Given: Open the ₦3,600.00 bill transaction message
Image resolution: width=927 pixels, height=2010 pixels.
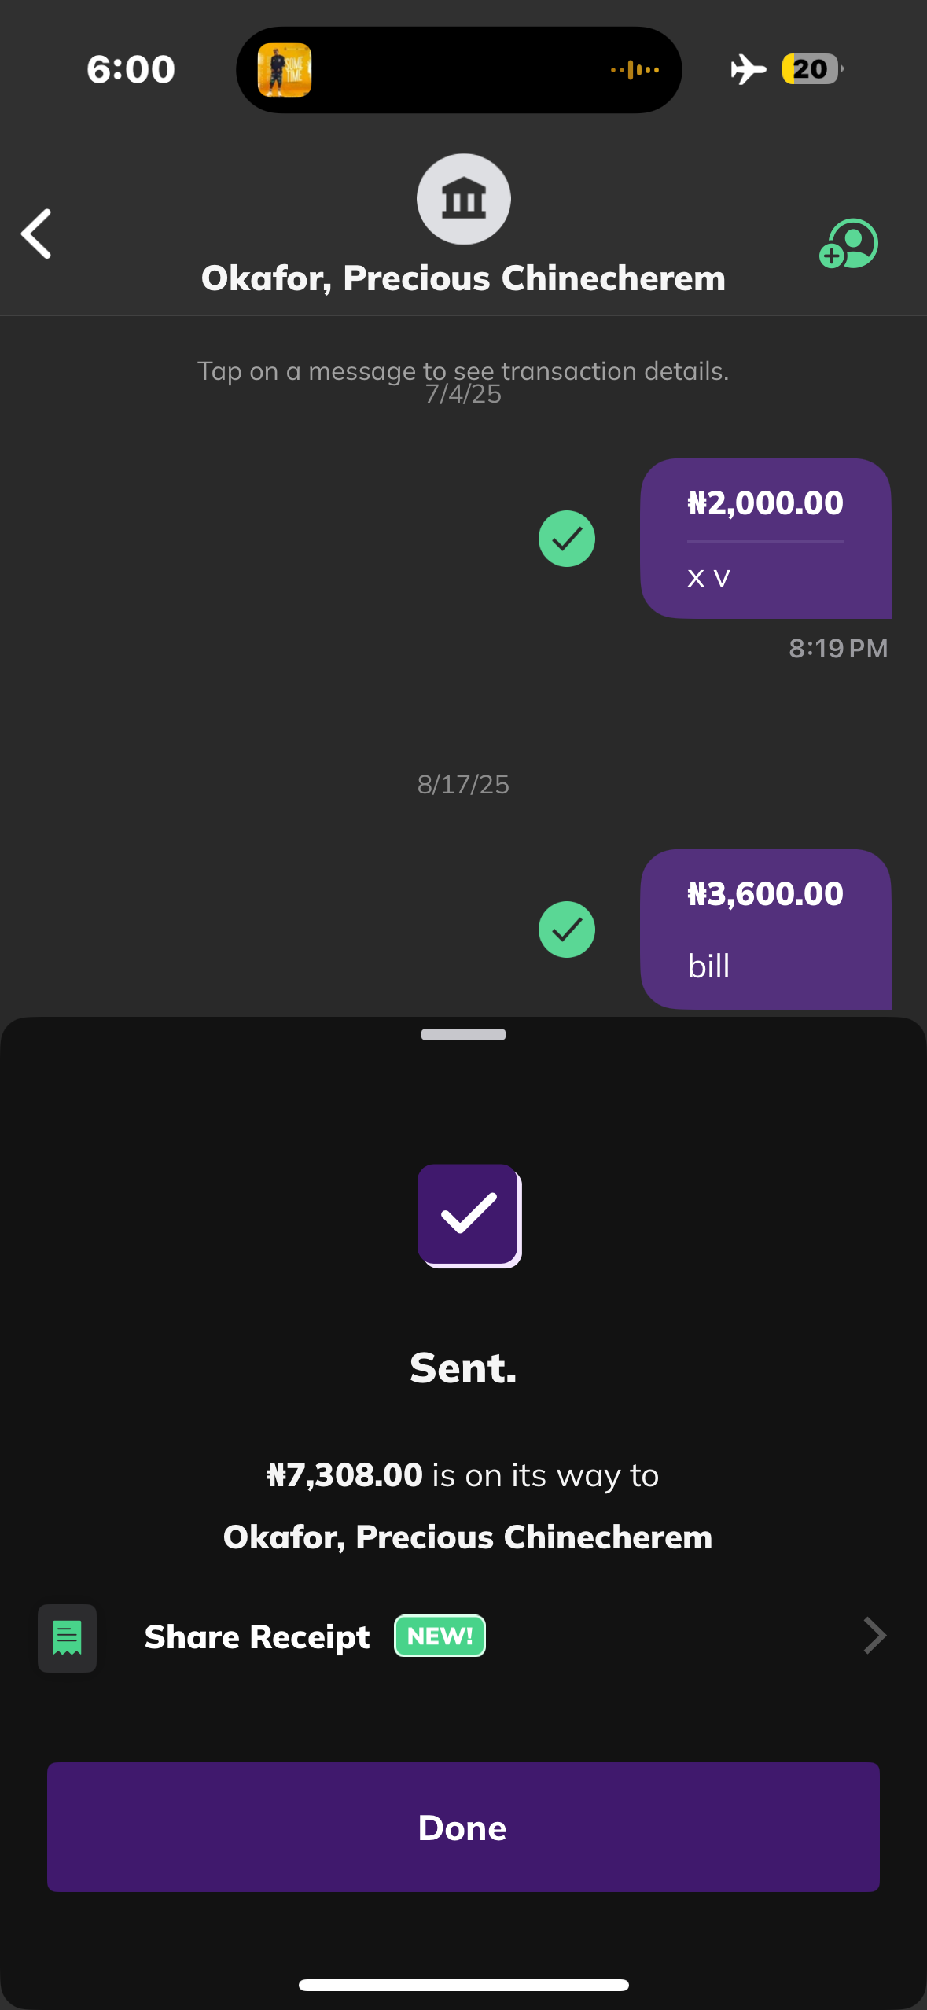Looking at the screenshot, I should click(x=765, y=928).
